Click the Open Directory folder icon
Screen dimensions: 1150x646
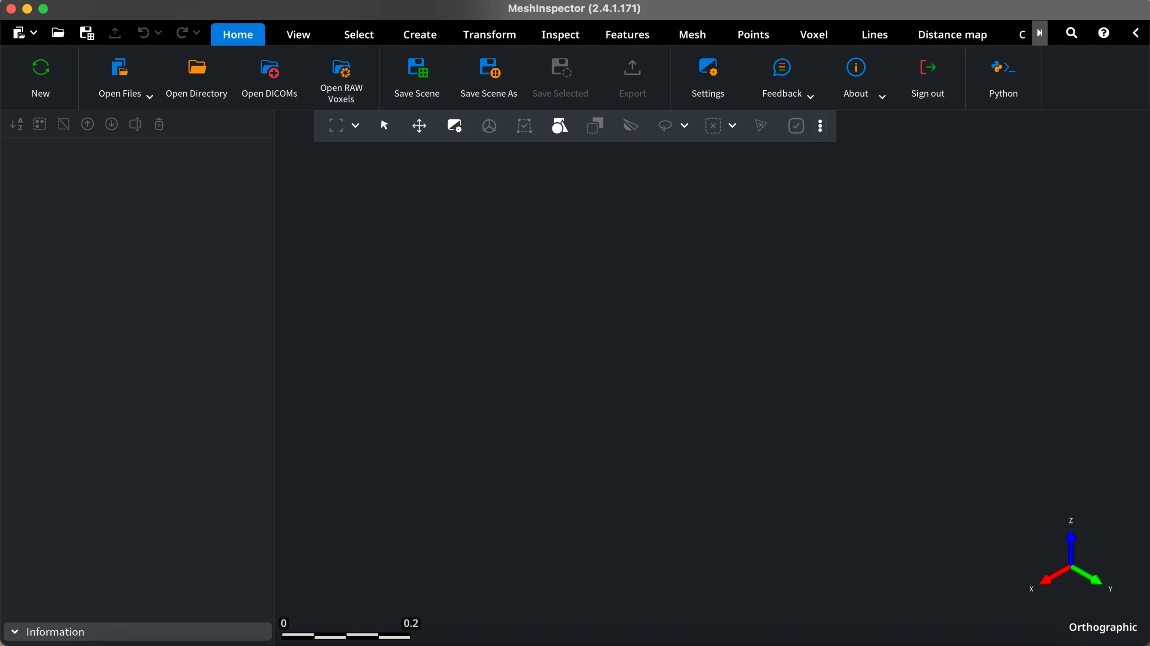197,67
